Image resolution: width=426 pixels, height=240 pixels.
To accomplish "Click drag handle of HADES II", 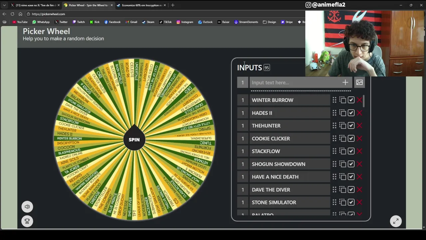I will (334, 113).
